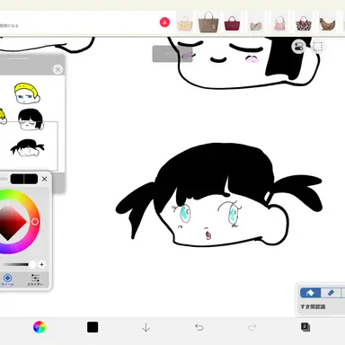Toggle the settings switches icon
Image resolution: width=345 pixels, height=345 pixels.
tap(299, 47)
